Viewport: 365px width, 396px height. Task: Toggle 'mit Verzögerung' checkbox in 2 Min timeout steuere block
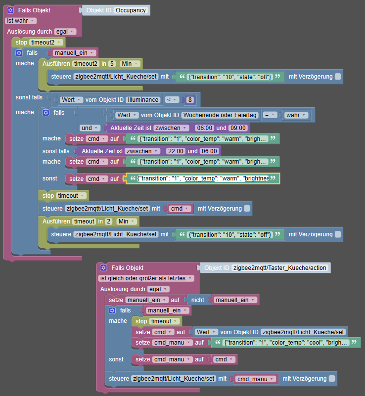pos(338,234)
